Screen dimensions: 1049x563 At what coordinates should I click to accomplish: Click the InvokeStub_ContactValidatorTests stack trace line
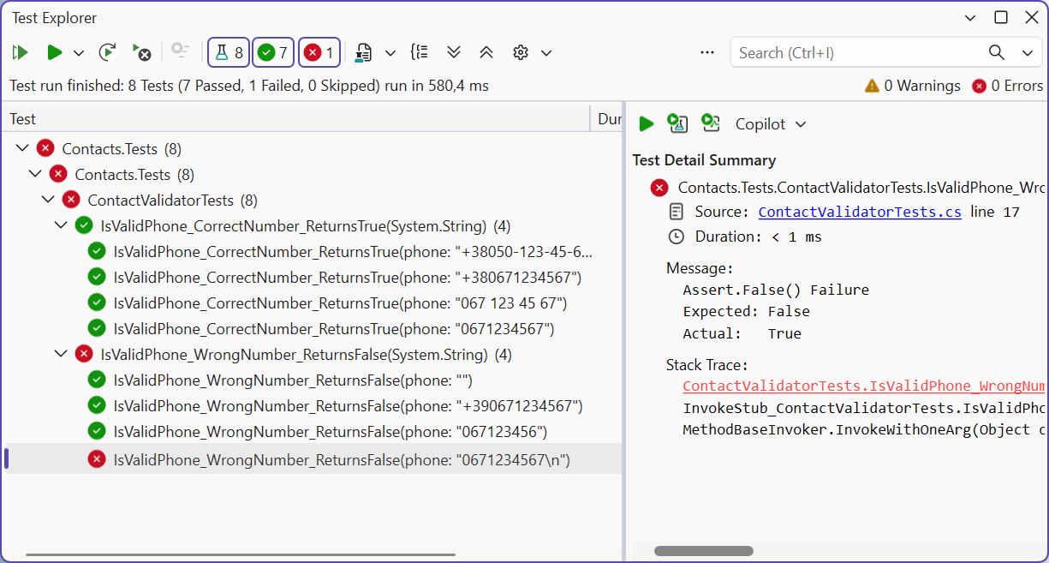coord(864,408)
